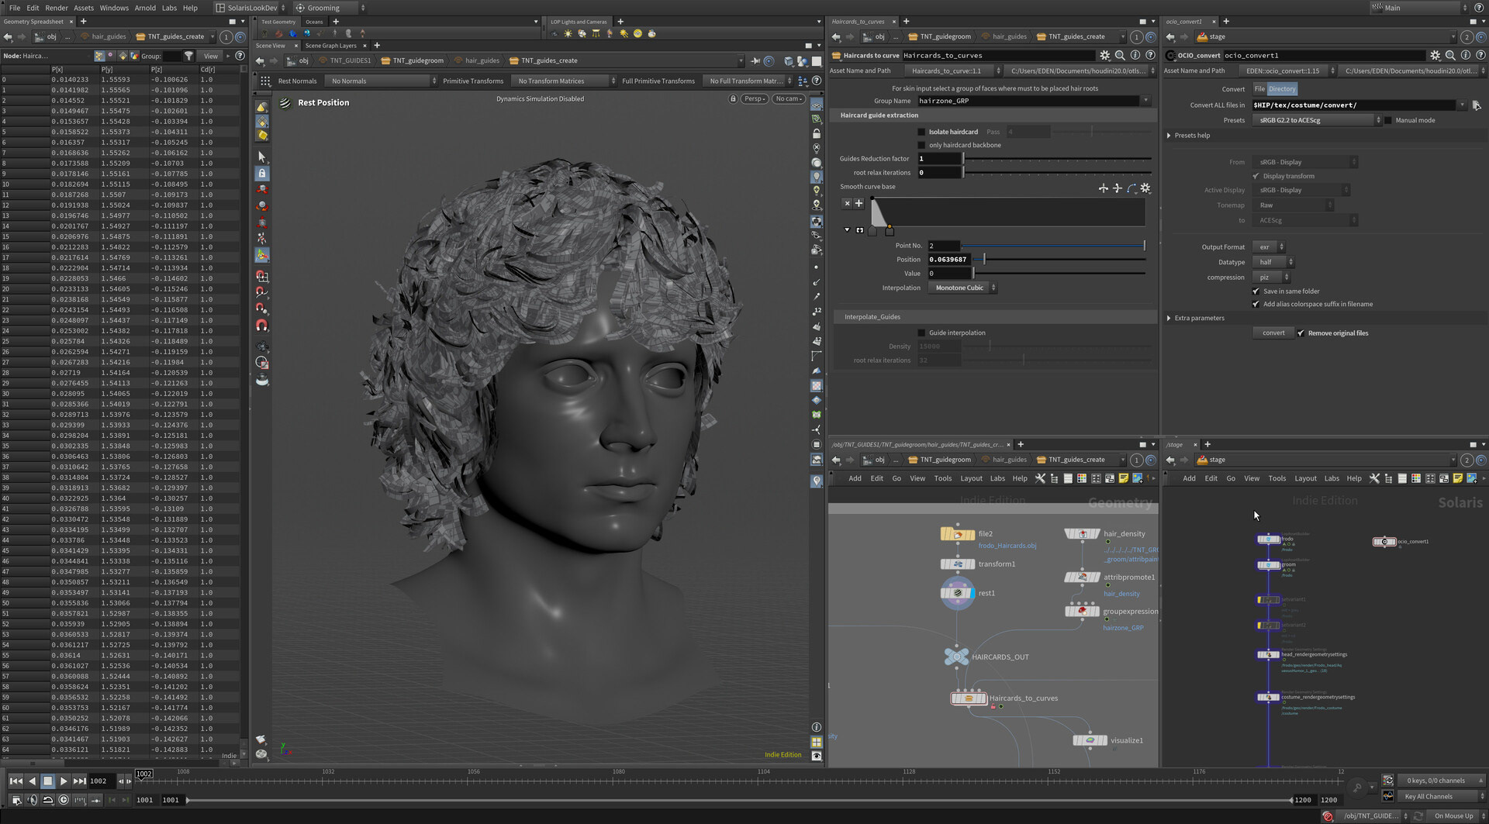The height and width of the screenshot is (824, 1489).
Task: Switch to the Scene Graph Layers tab
Action: (330, 46)
